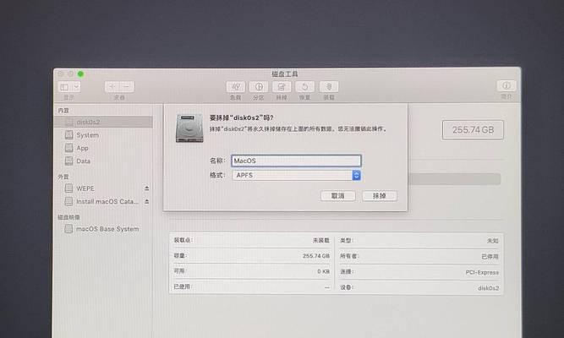Click the First Aid (急救) toolbar icon
This screenshot has height=338, width=564.
[236, 87]
